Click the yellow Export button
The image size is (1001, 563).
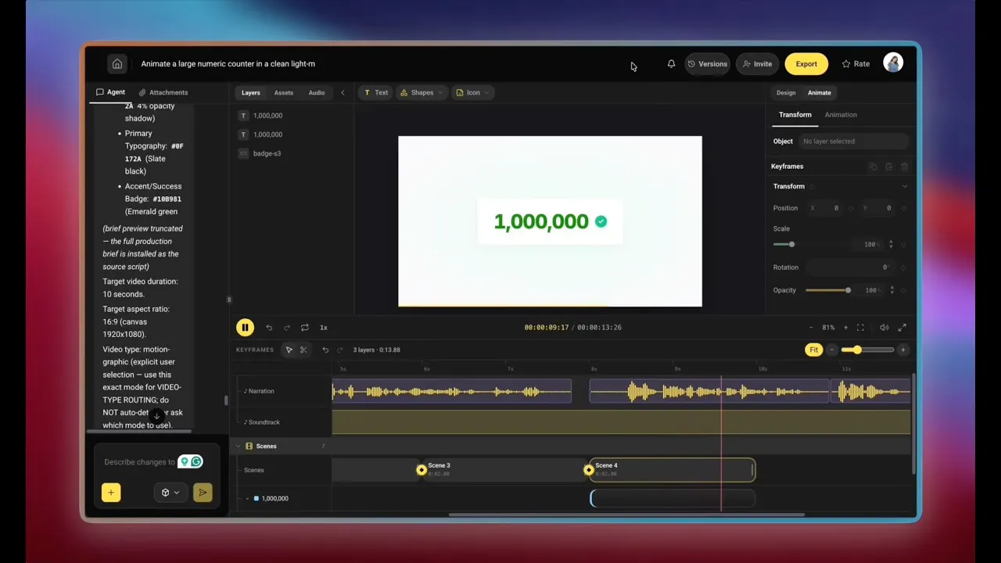coord(806,64)
